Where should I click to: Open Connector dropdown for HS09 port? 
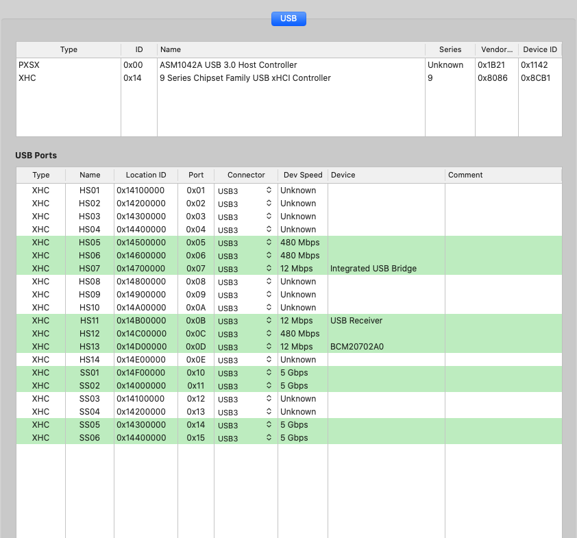[x=245, y=295]
